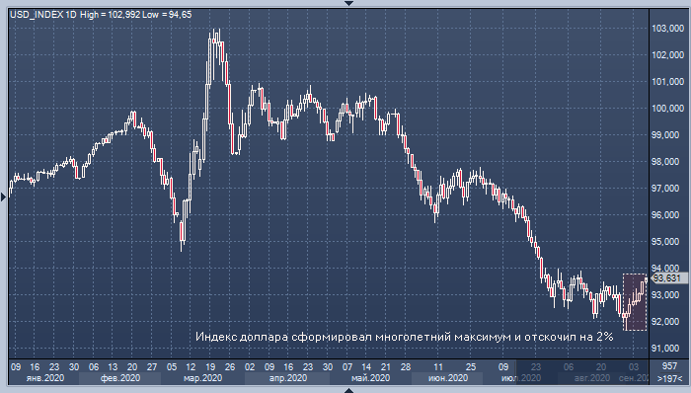Click the High = 102,992 reading

coord(111,15)
